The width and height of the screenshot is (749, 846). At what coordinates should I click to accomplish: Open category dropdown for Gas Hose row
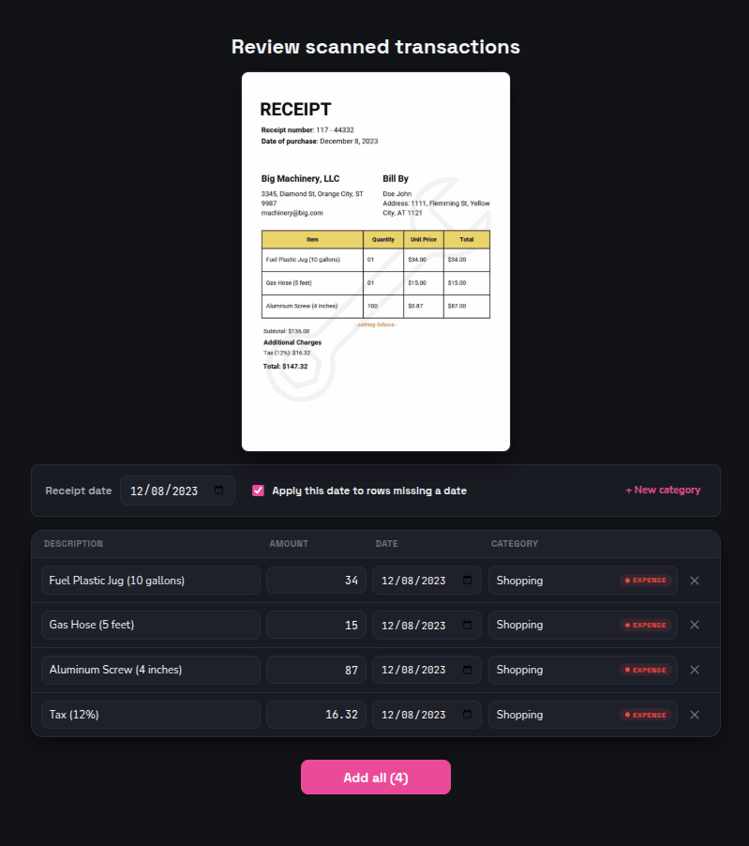[x=583, y=625]
